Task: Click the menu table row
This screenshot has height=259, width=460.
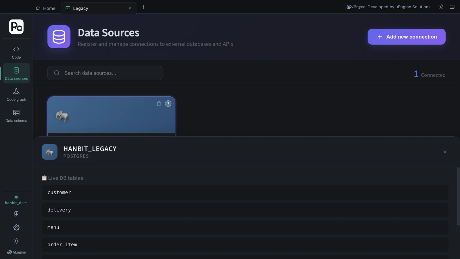Action: pos(245,227)
